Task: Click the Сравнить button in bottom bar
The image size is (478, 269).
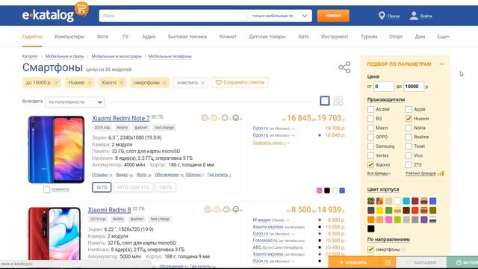Action: [353, 262]
